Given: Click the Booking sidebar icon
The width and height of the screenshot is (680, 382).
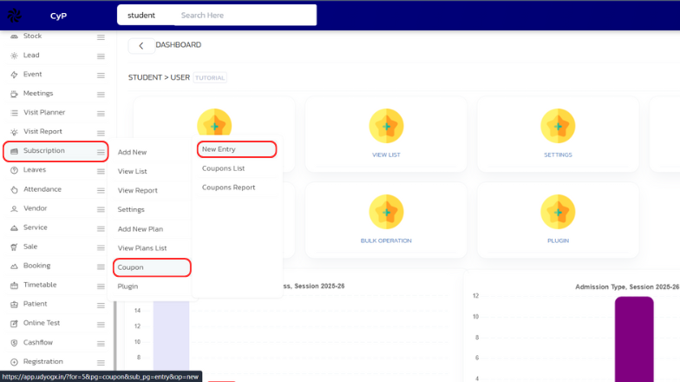Looking at the screenshot, I should (14, 266).
